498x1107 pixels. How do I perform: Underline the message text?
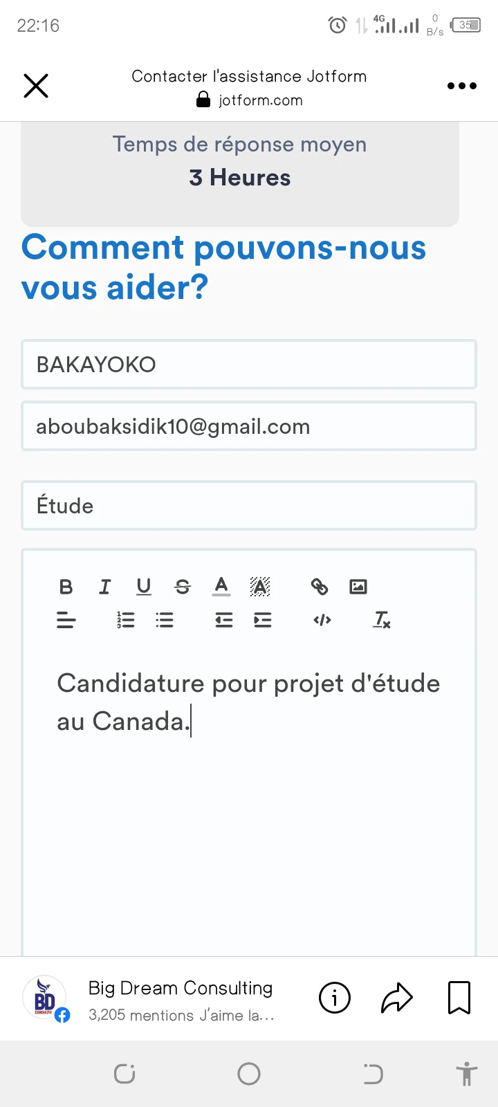(144, 586)
